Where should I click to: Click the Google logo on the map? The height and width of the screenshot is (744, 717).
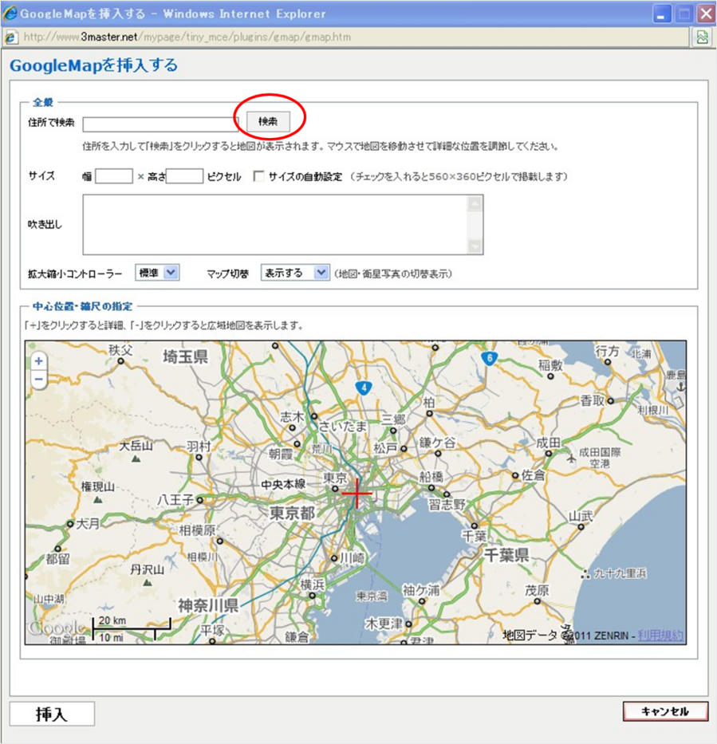tap(56, 628)
